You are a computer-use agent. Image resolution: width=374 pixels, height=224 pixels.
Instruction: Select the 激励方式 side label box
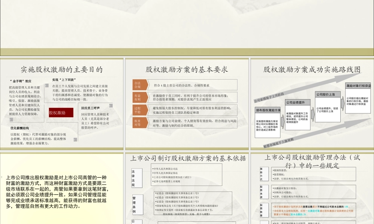pyautogui.click(x=263, y=174)
